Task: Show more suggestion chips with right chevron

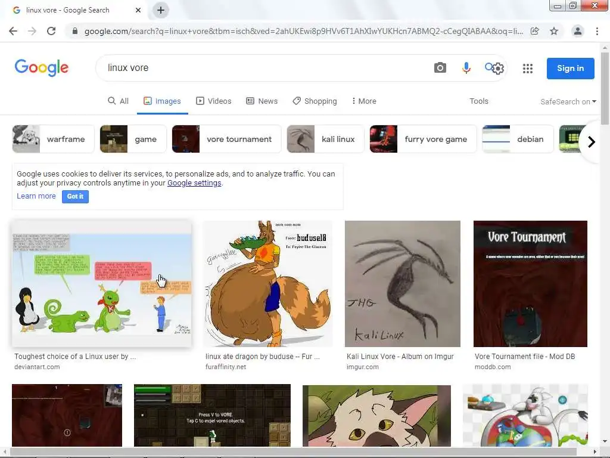Action: (x=592, y=142)
